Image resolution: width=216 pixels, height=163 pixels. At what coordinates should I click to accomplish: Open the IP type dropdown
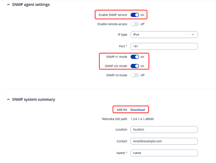(x=164, y=34)
